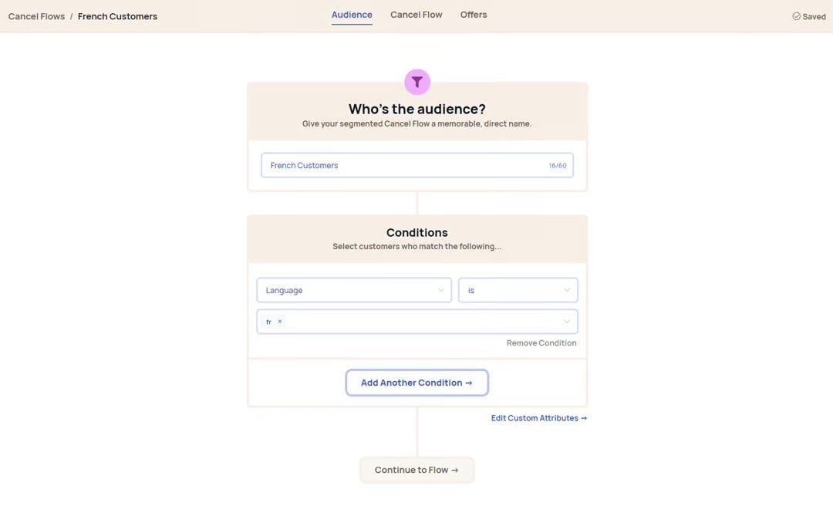Click the French Customers breadcrumb title
The width and height of the screenshot is (833, 523).
[x=117, y=16]
